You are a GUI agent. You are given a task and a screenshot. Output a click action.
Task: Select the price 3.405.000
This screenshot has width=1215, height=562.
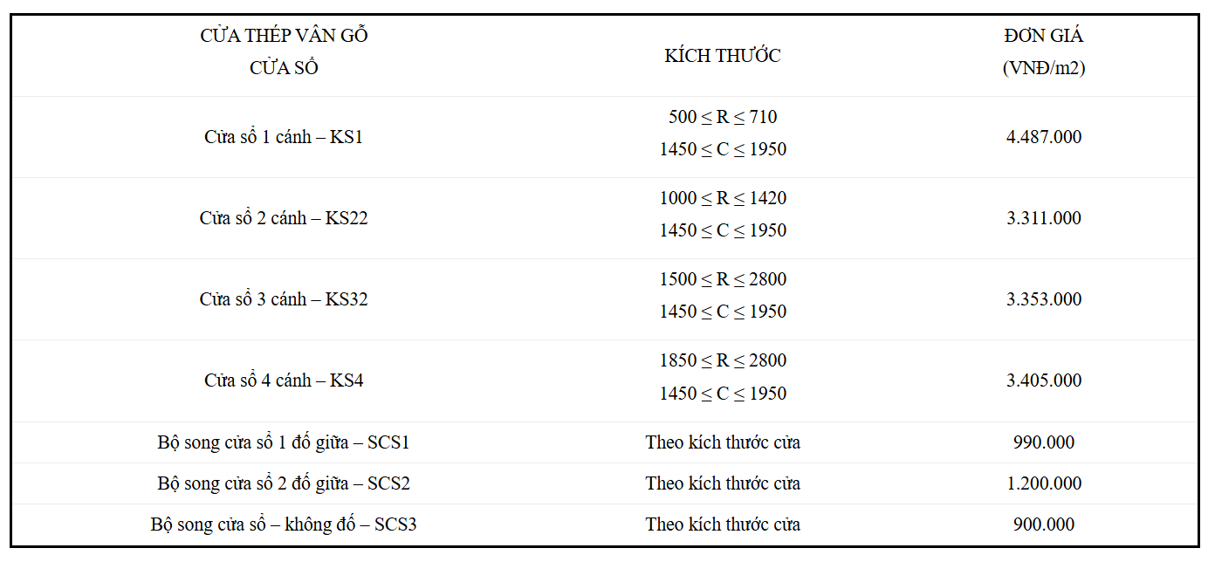[1044, 380]
